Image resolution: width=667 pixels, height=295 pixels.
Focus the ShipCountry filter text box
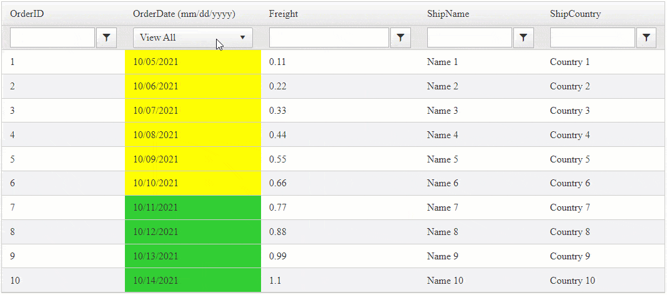[x=593, y=38]
